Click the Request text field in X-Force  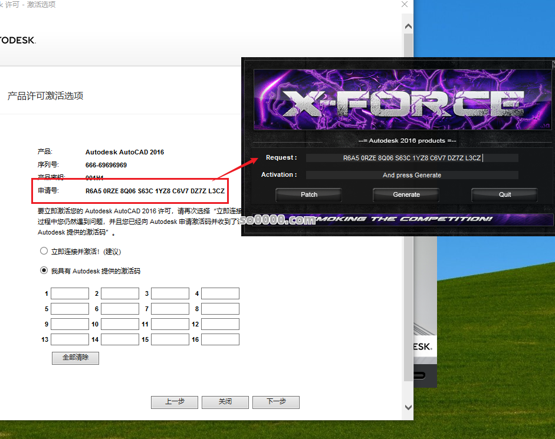point(412,158)
